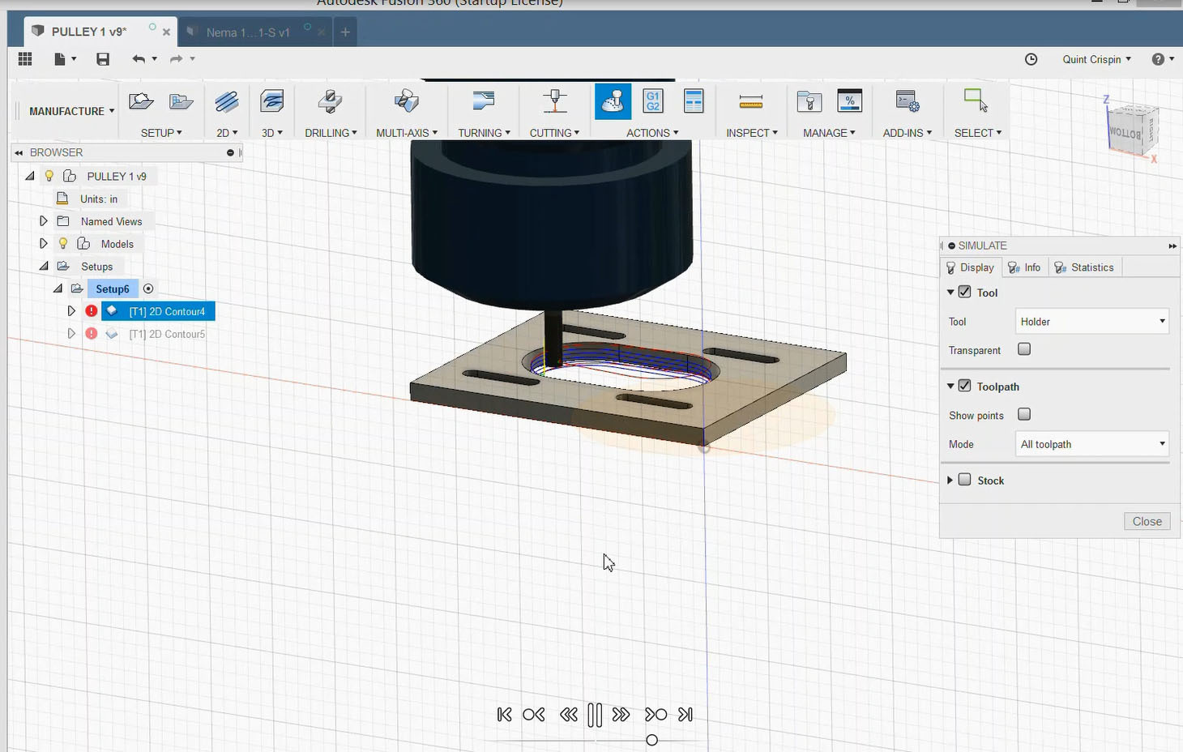Enable the Show points checkbox
The width and height of the screenshot is (1183, 752).
point(1024,414)
